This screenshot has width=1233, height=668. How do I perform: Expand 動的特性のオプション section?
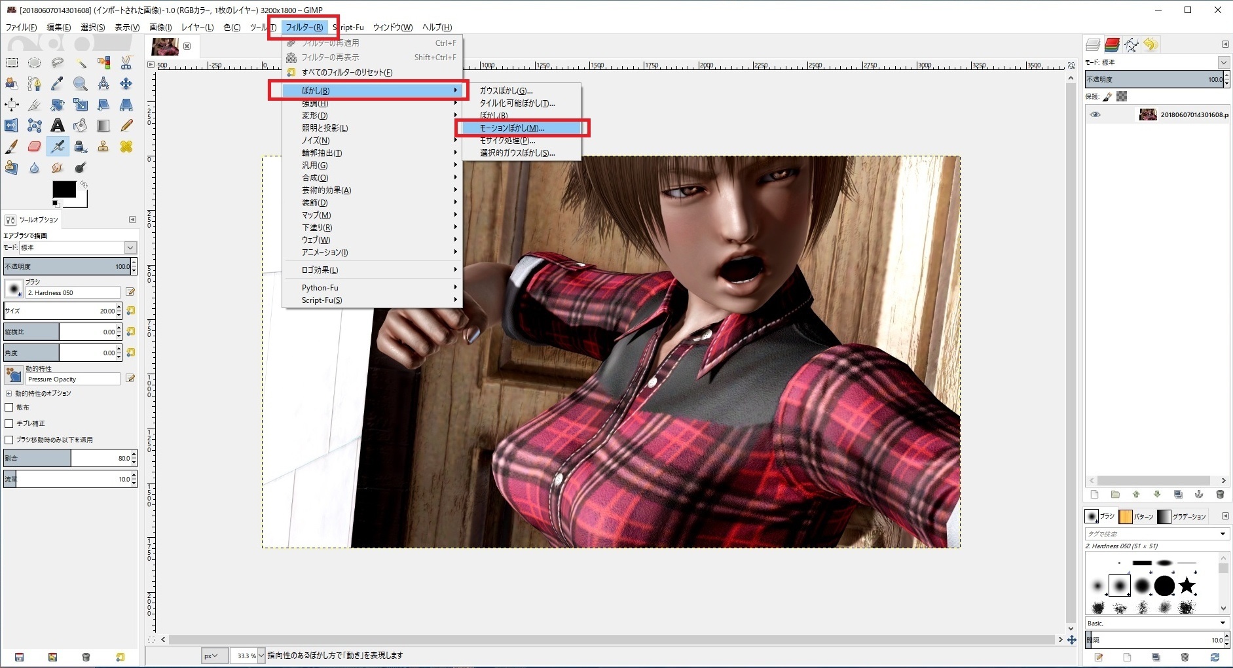pyautogui.click(x=9, y=393)
